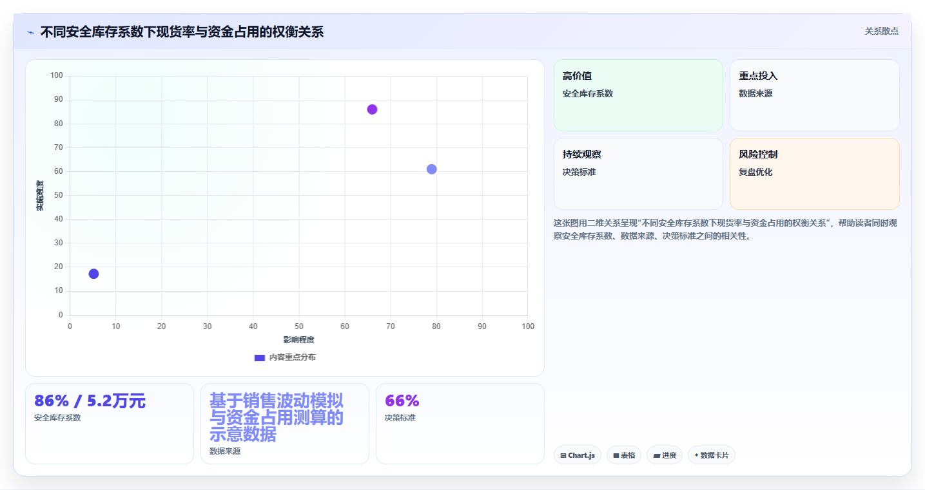This screenshot has width=925, height=490.
Task: Select the dark blue scatter point near 17
Action: 93,274
